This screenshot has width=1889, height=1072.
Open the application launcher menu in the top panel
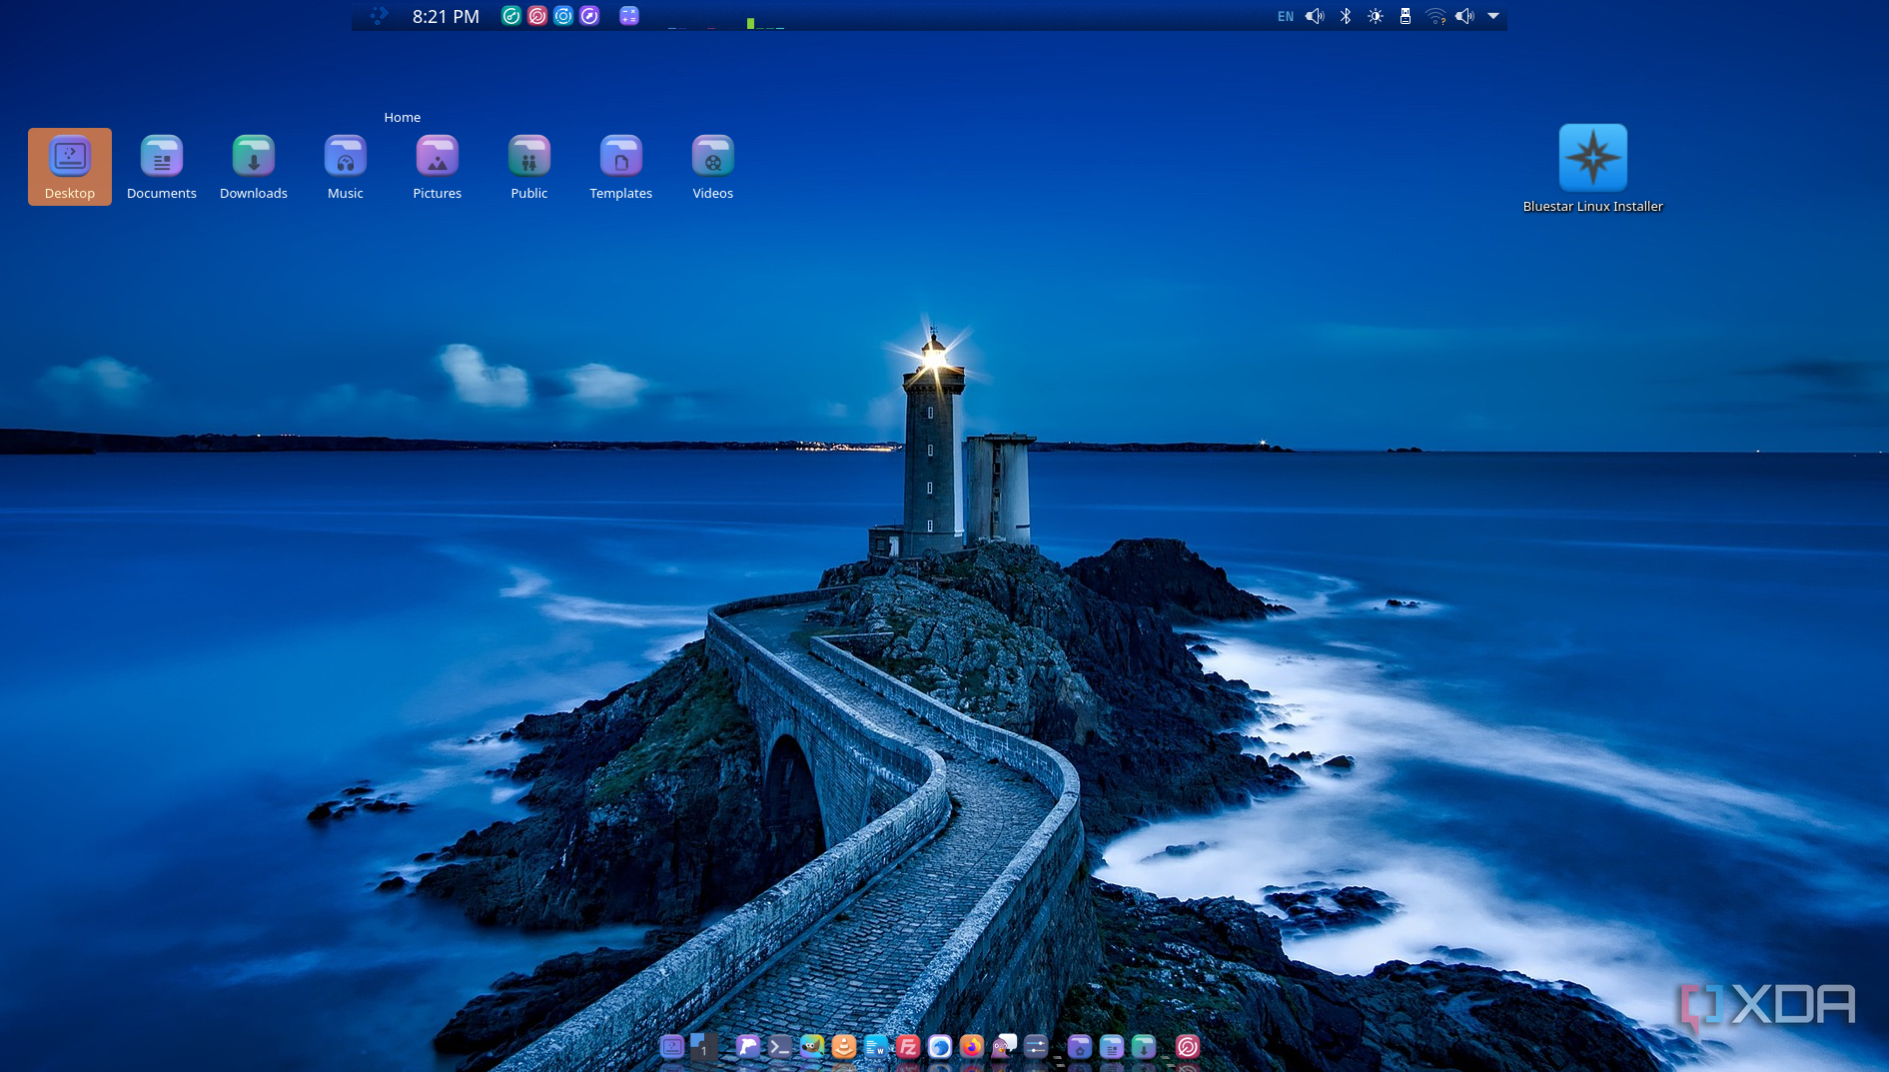click(x=379, y=16)
